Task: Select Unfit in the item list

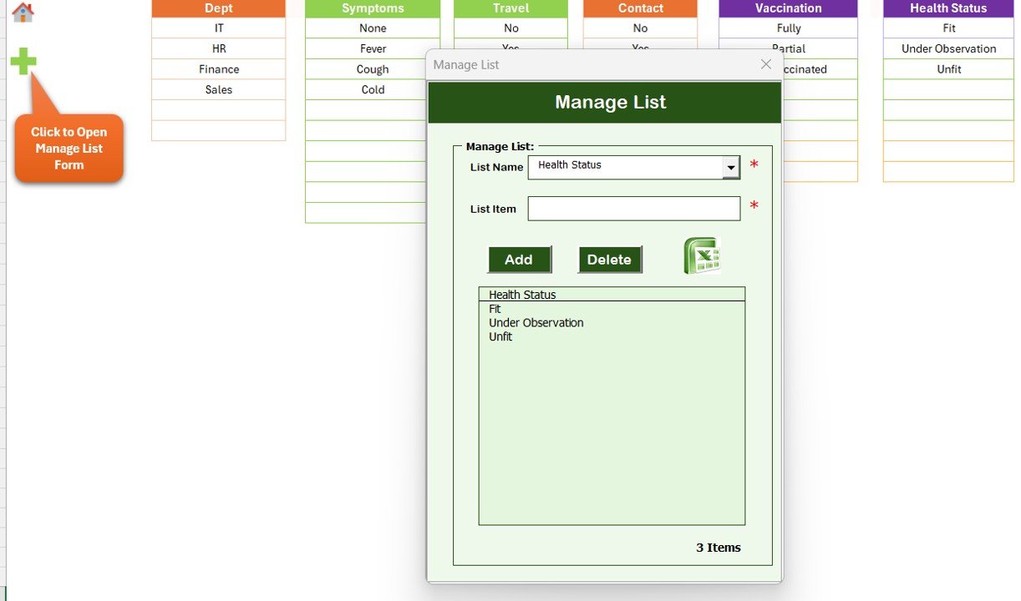Action: (500, 336)
